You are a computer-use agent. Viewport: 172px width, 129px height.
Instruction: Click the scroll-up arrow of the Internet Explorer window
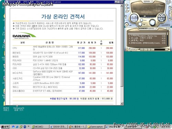122,6
